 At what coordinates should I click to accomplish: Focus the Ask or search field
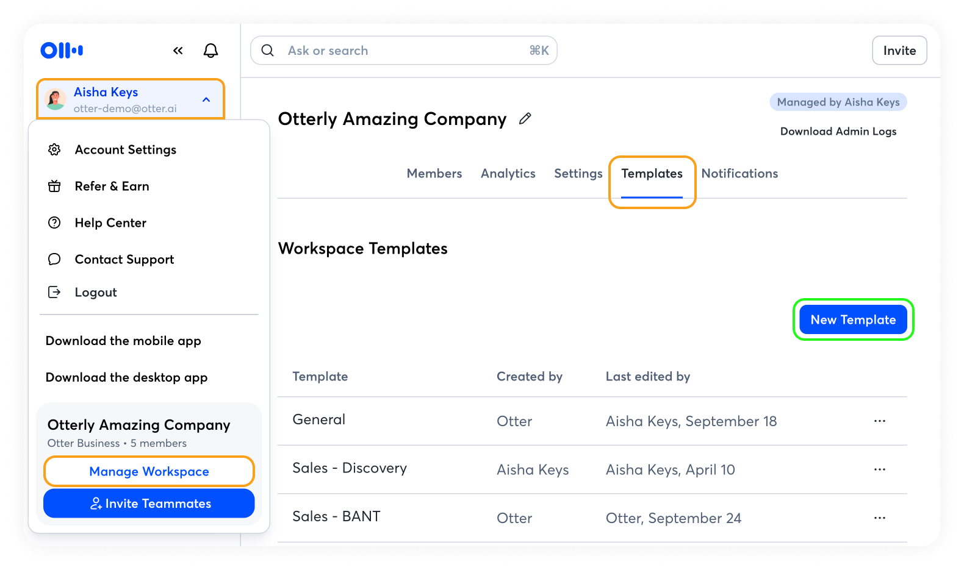[403, 51]
